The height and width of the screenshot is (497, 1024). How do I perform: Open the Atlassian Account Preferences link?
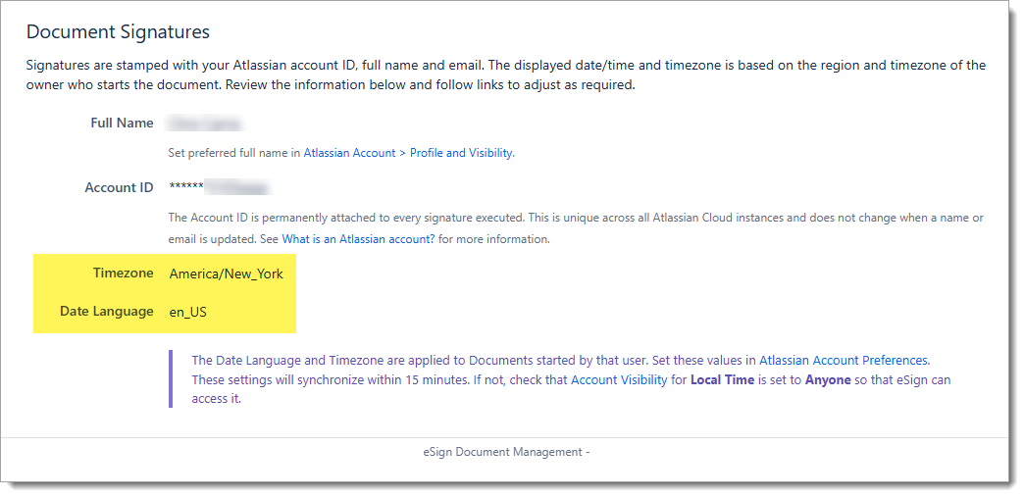coord(844,361)
